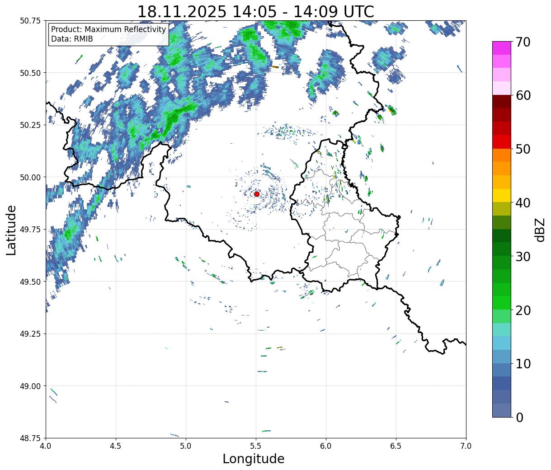Click the 'Data: RMIB' text

point(72,39)
